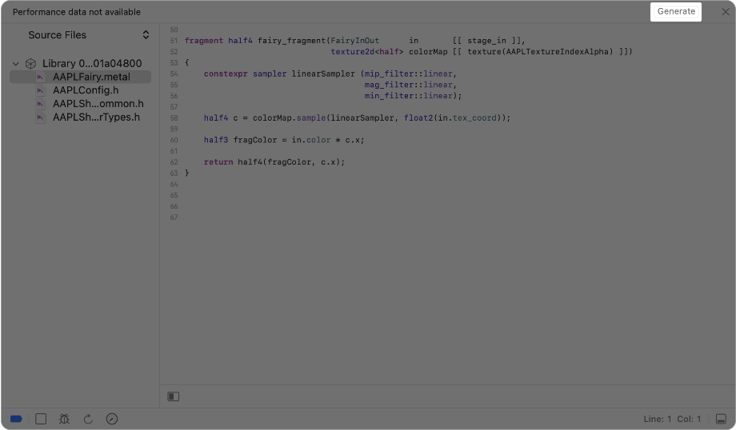The image size is (736, 430).
Task: Click the blue tag filter icon
Action: (x=16, y=419)
